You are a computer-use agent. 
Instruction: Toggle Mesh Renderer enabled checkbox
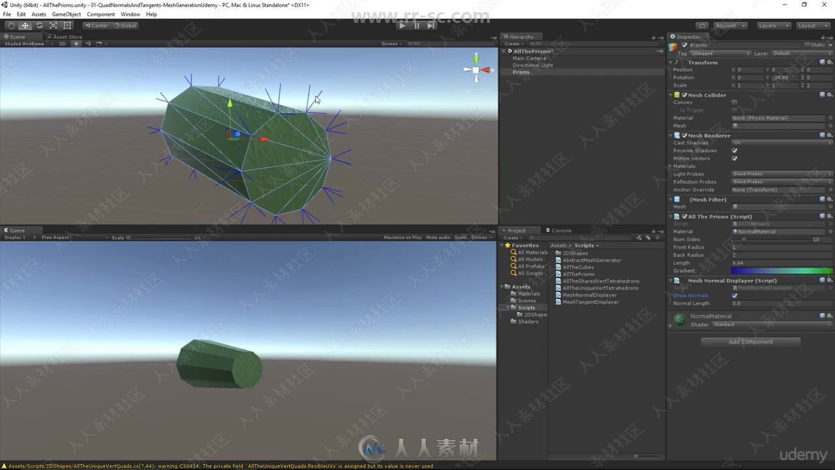click(684, 135)
